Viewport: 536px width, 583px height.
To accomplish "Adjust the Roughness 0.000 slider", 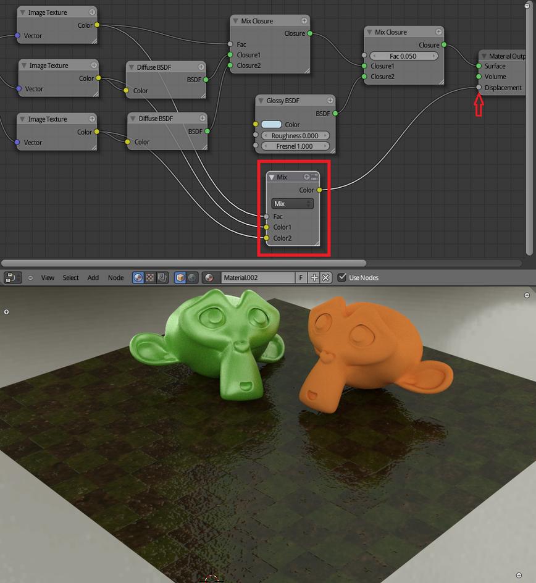I will (295, 136).
